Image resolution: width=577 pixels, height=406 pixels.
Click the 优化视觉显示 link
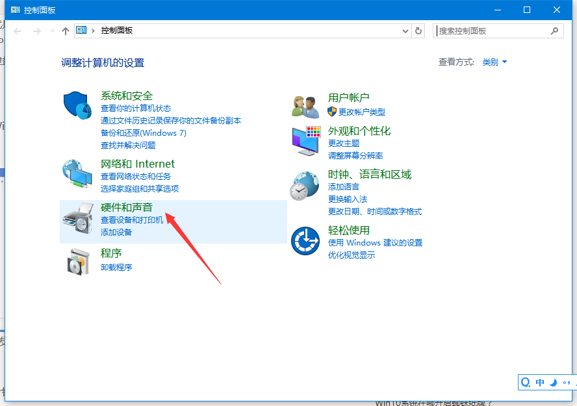point(352,255)
